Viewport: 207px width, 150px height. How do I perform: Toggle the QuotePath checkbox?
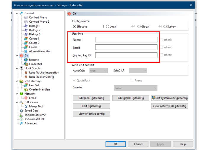coord(74,80)
